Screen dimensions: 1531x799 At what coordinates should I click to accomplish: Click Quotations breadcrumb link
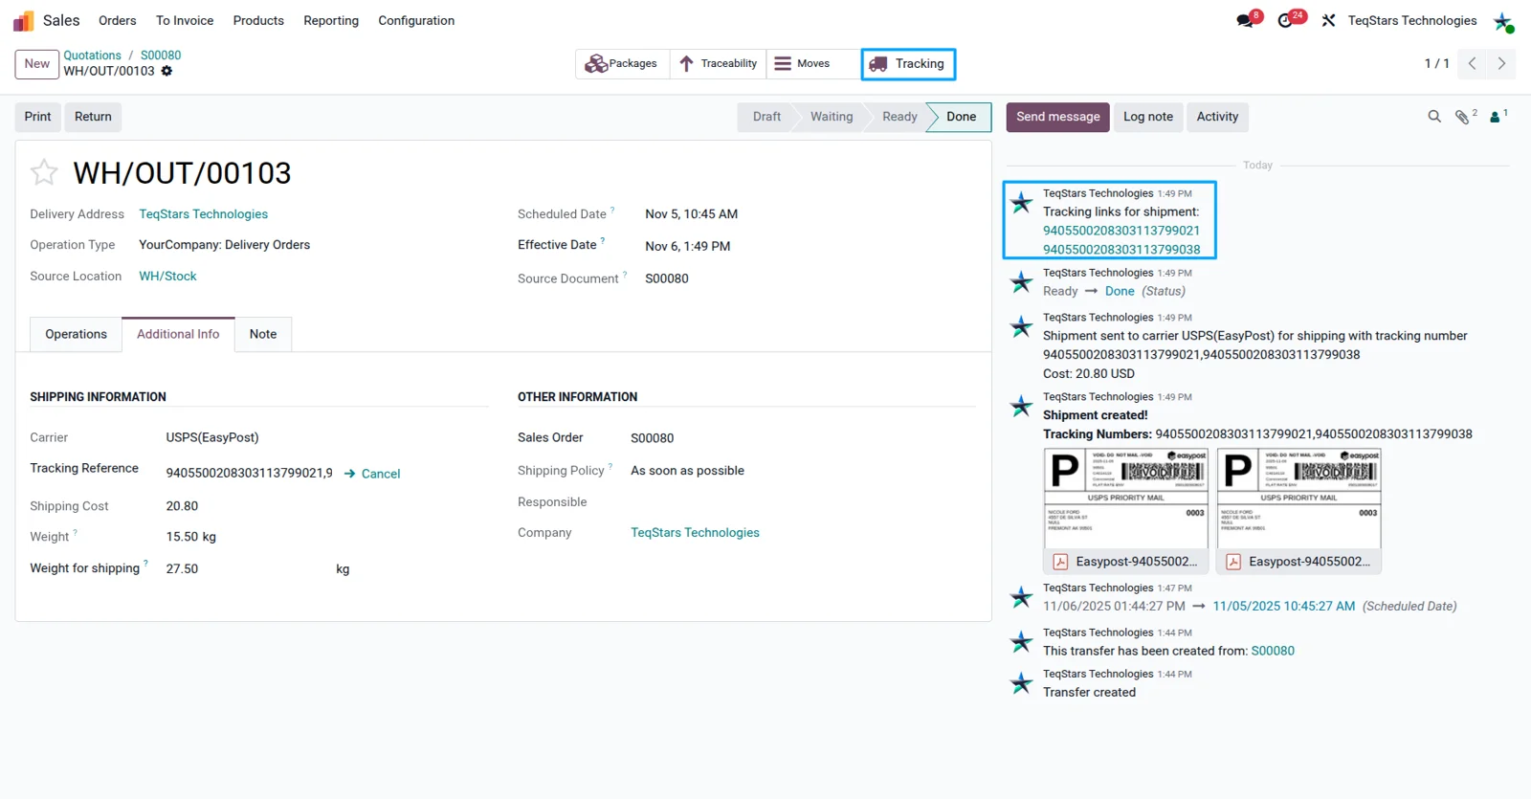(92, 55)
